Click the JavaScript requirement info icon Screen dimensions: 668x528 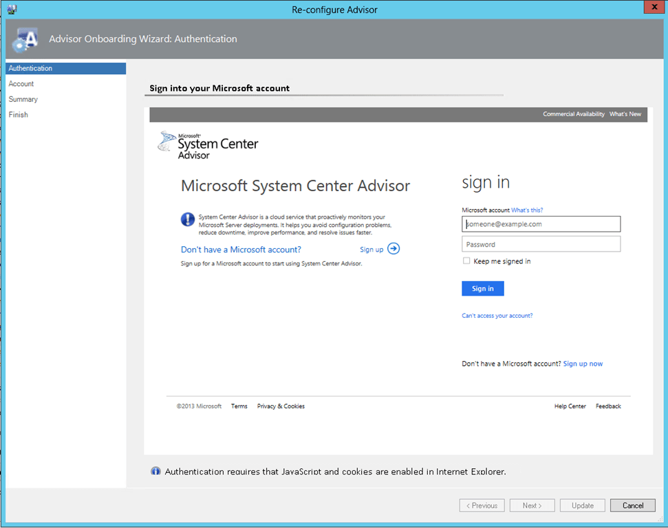coord(155,471)
